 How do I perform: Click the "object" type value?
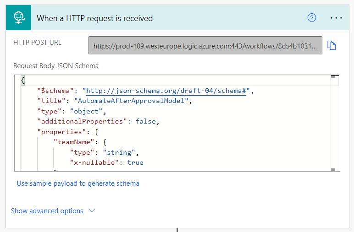(86, 111)
